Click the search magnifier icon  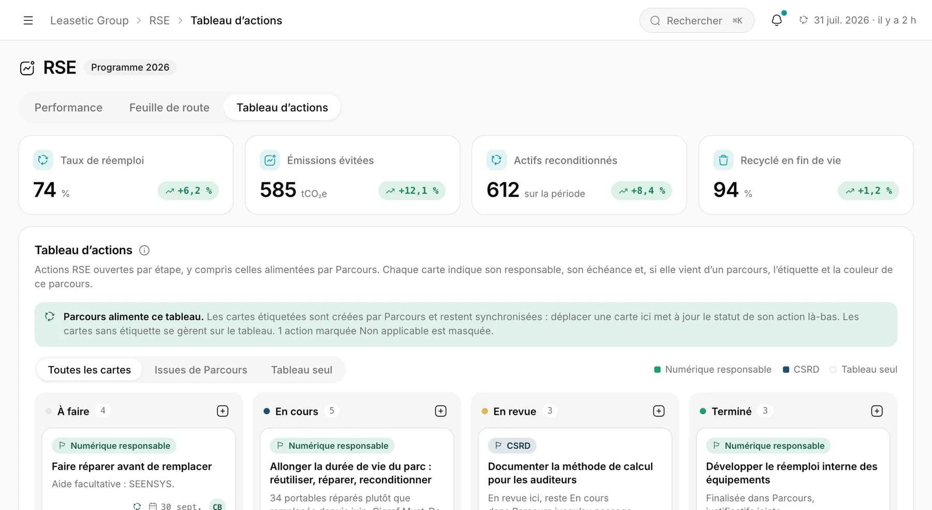pos(655,21)
